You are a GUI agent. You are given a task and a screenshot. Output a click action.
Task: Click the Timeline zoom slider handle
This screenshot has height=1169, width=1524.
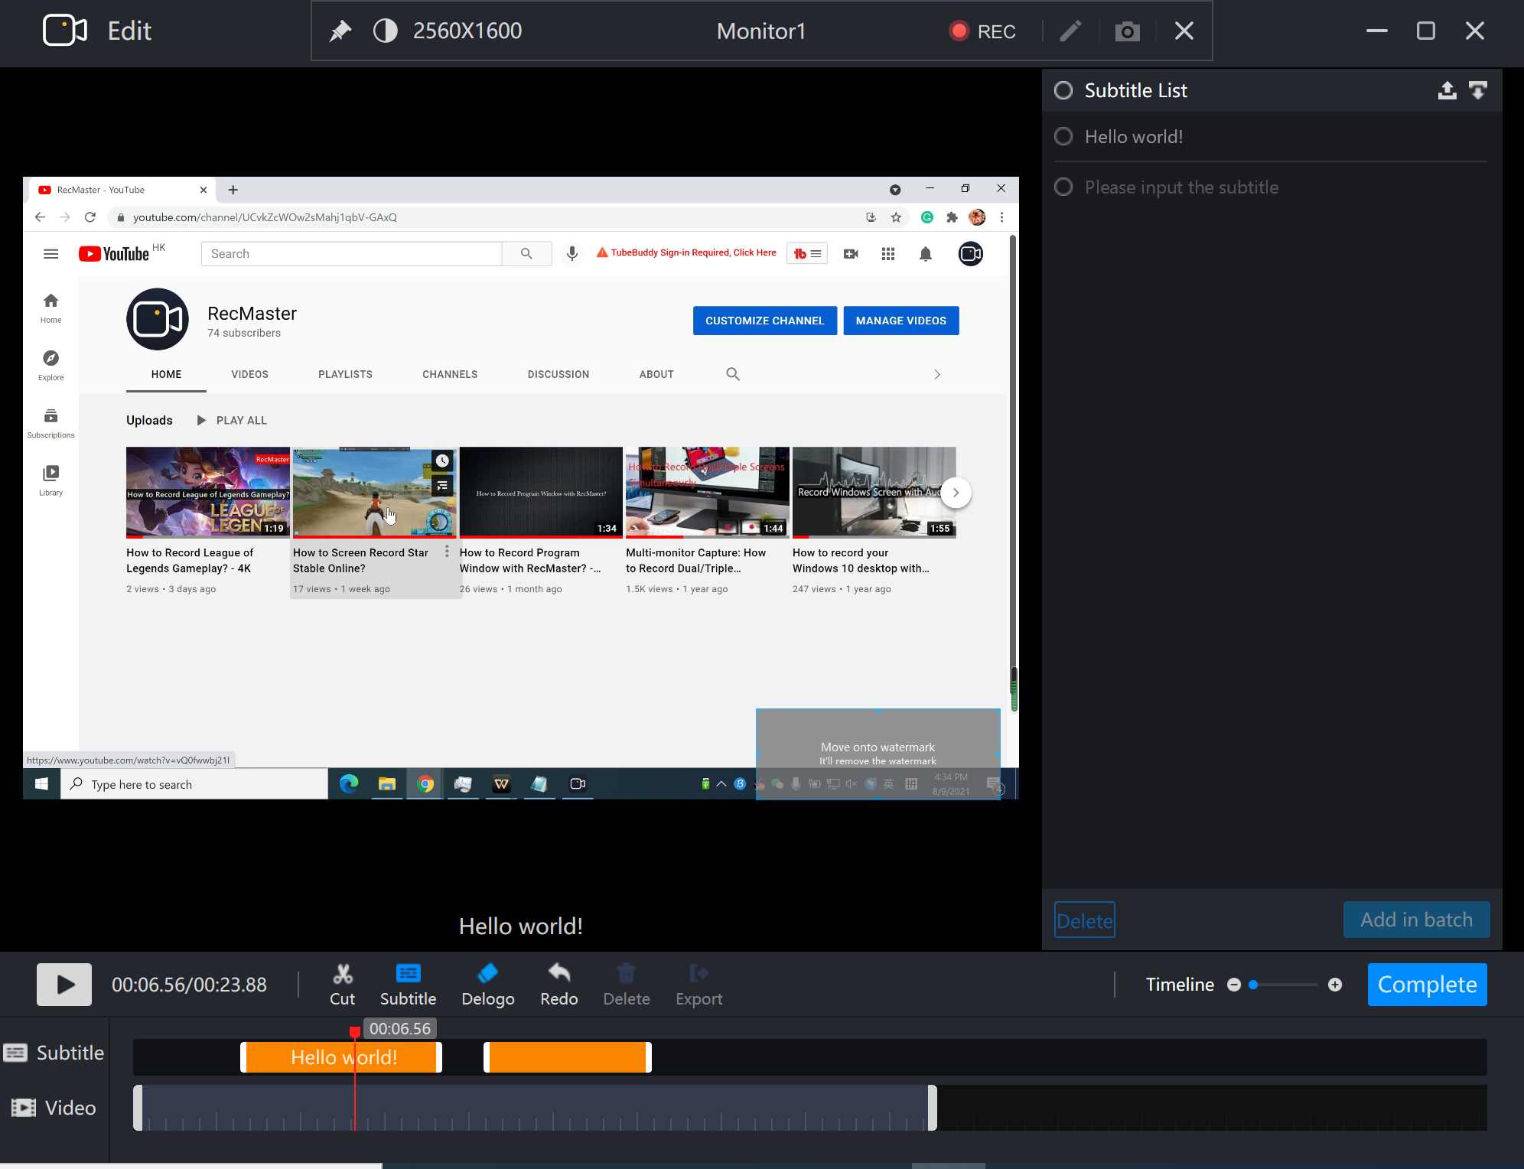point(1253,985)
